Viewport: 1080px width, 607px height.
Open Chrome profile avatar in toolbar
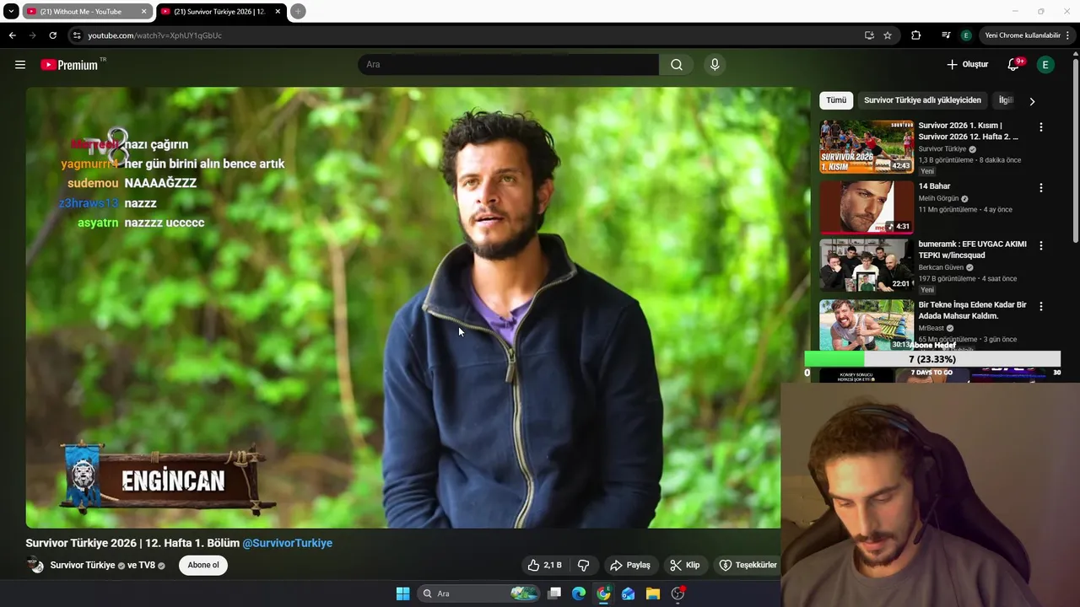(x=966, y=35)
